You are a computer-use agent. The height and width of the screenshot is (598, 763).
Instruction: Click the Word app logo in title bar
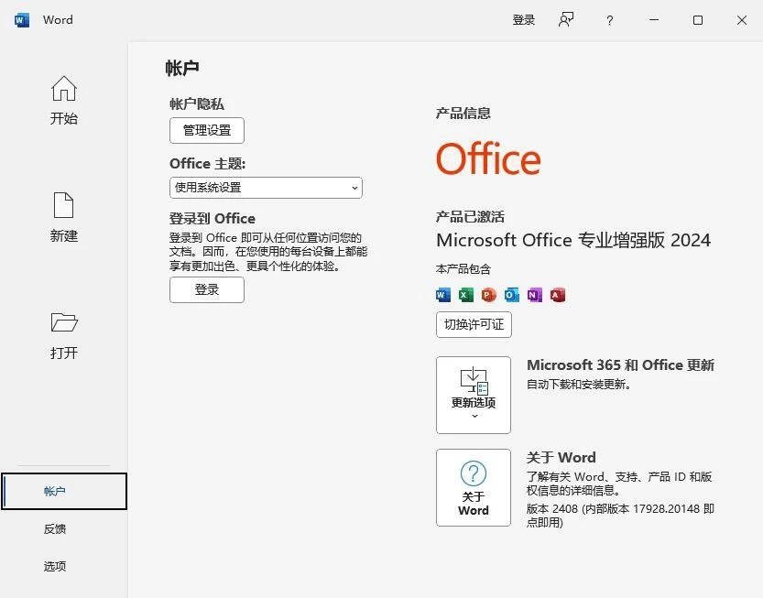[x=22, y=20]
